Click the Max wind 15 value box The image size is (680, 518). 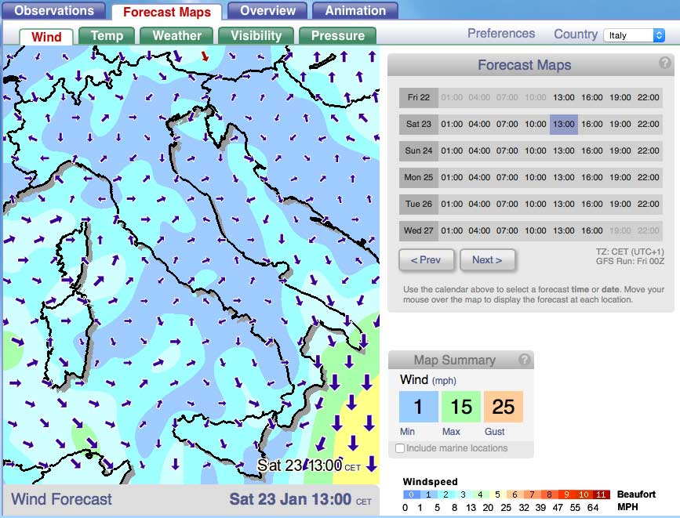click(461, 408)
